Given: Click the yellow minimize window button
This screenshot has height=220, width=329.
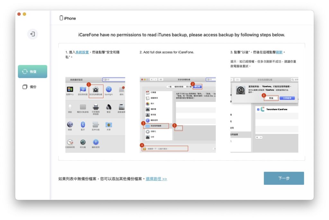Looking at the screenshot, I should (24, 14).
